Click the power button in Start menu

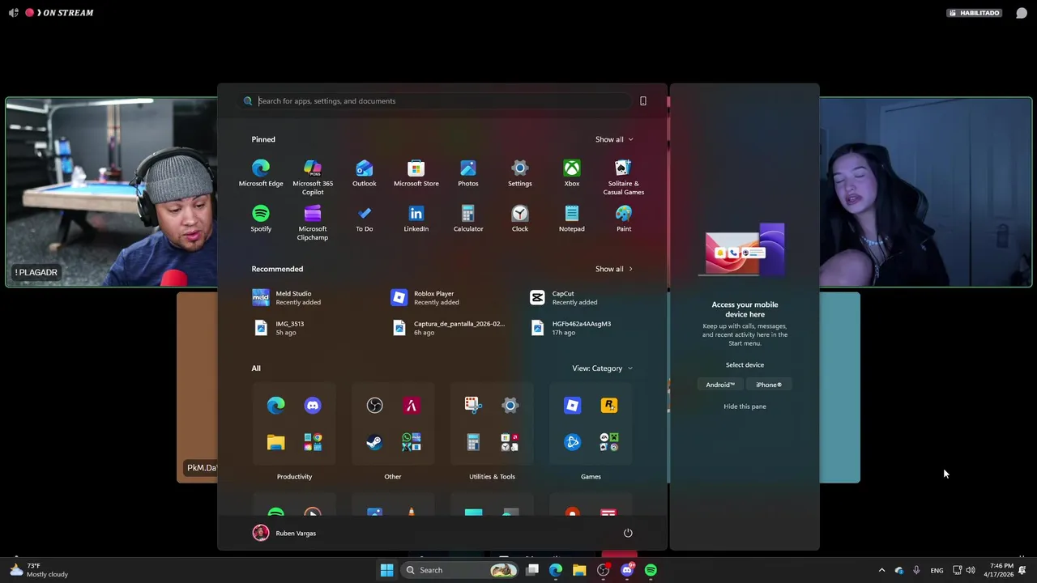[628, 533]
